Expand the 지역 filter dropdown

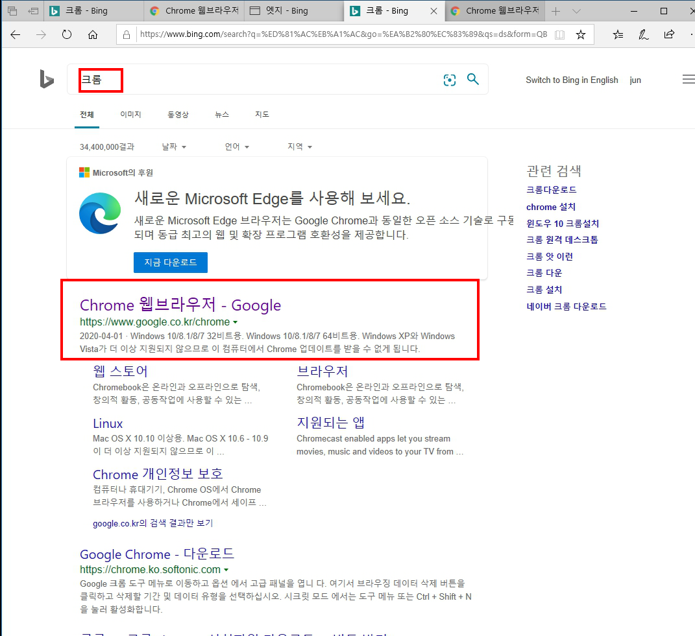(300, 147)
